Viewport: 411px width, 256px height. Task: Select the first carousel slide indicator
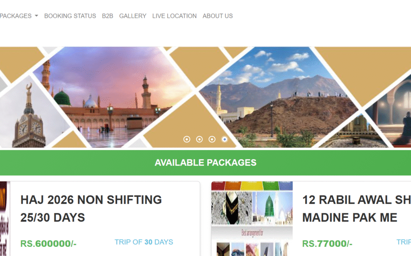click(187, 139)
